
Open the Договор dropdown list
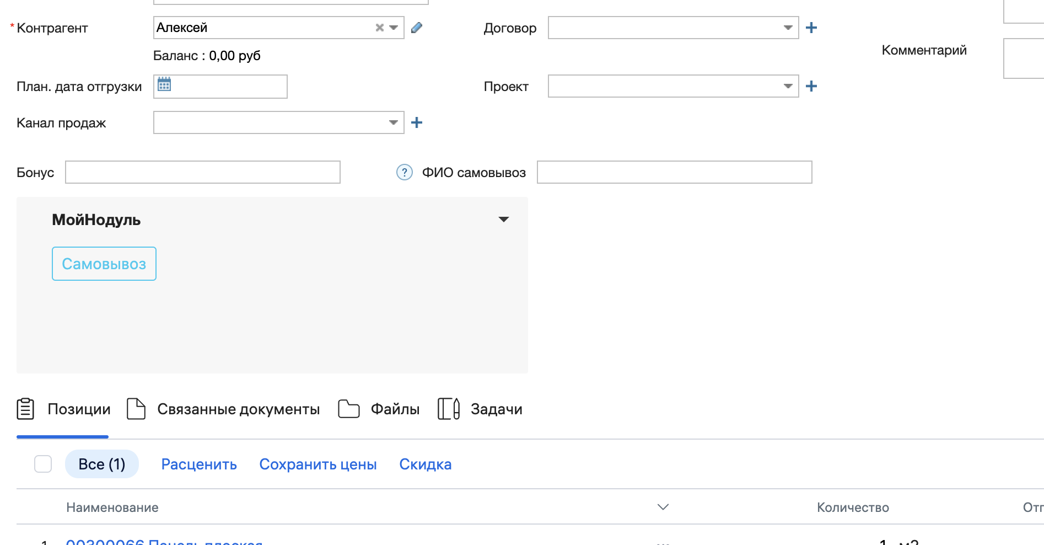(x=788, y=28)
